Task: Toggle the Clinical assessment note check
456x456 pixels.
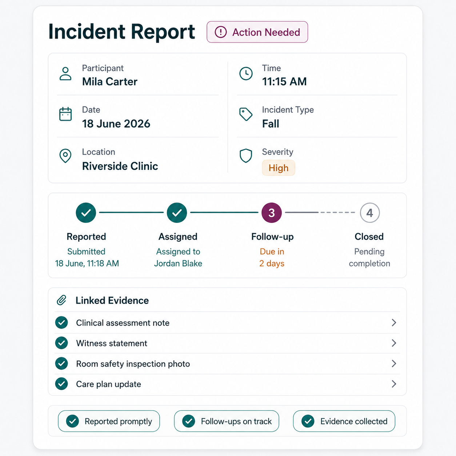Action: [x=61, y=323]
